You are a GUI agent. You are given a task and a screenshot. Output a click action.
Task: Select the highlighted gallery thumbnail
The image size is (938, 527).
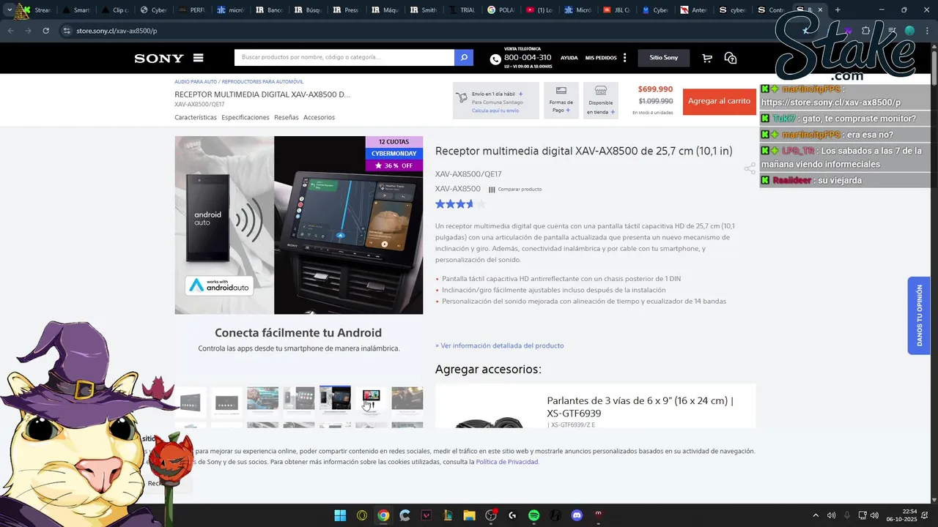(335, 398)
